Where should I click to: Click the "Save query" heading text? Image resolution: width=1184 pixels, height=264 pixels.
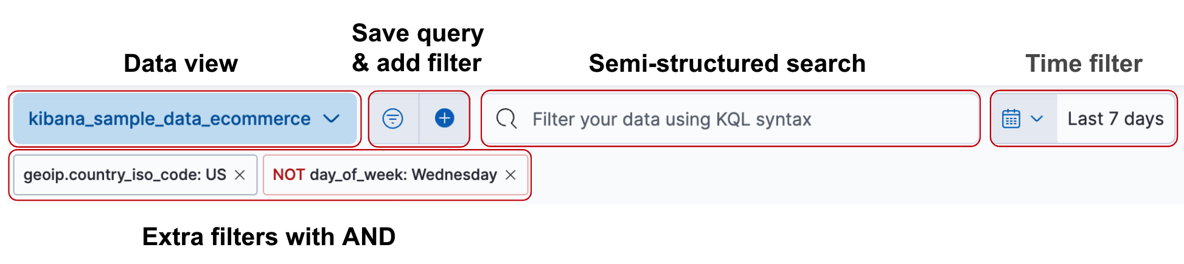pos(418,33)
